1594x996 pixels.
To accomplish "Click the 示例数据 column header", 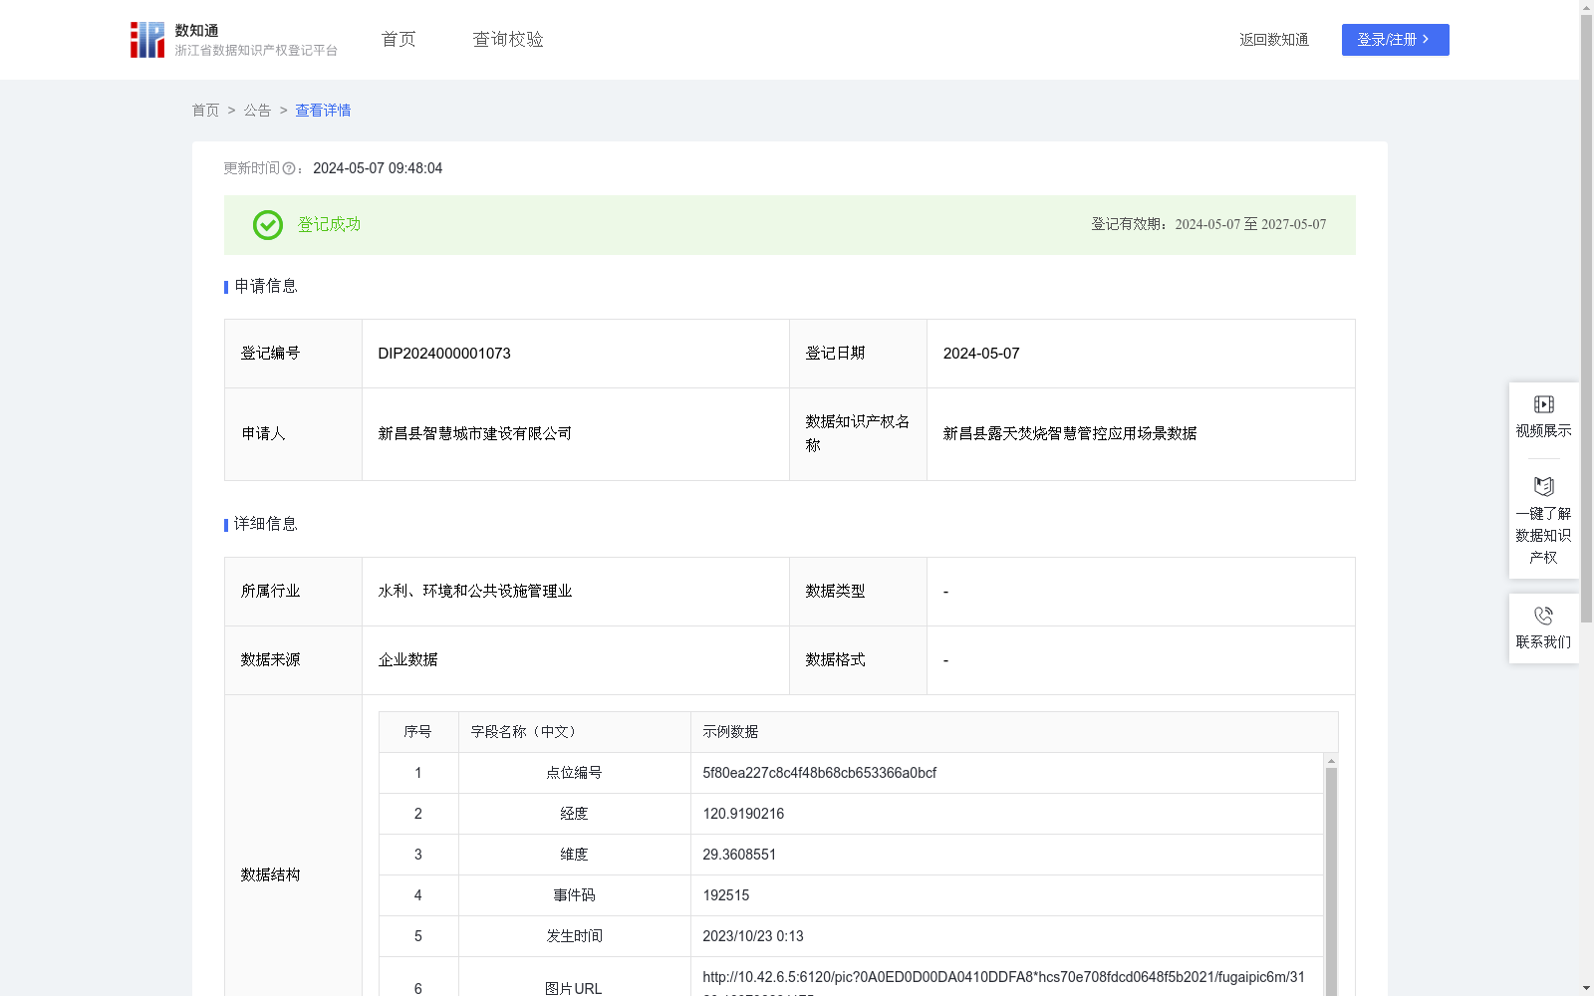I will coord(1014,732).
